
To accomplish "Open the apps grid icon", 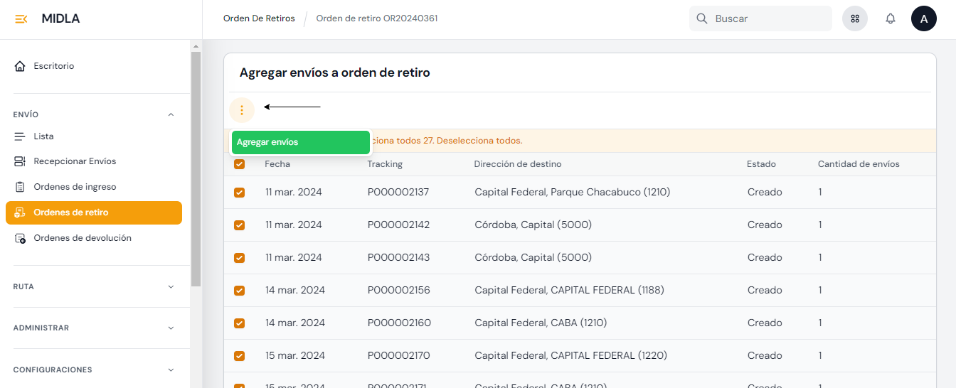I will 855,19.
